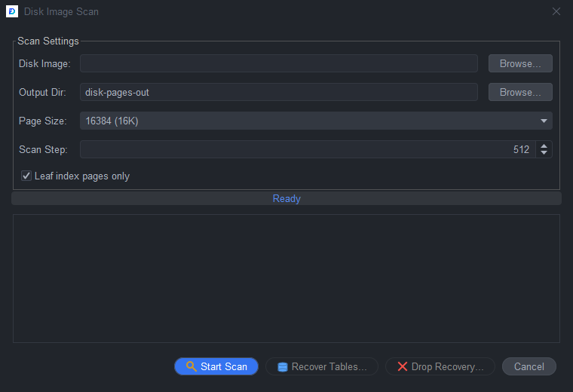
Task: Click the Leaf index pages only label
Action: pos(82,176)
